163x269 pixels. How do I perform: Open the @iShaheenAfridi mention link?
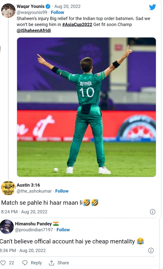(x=34, y=31)
